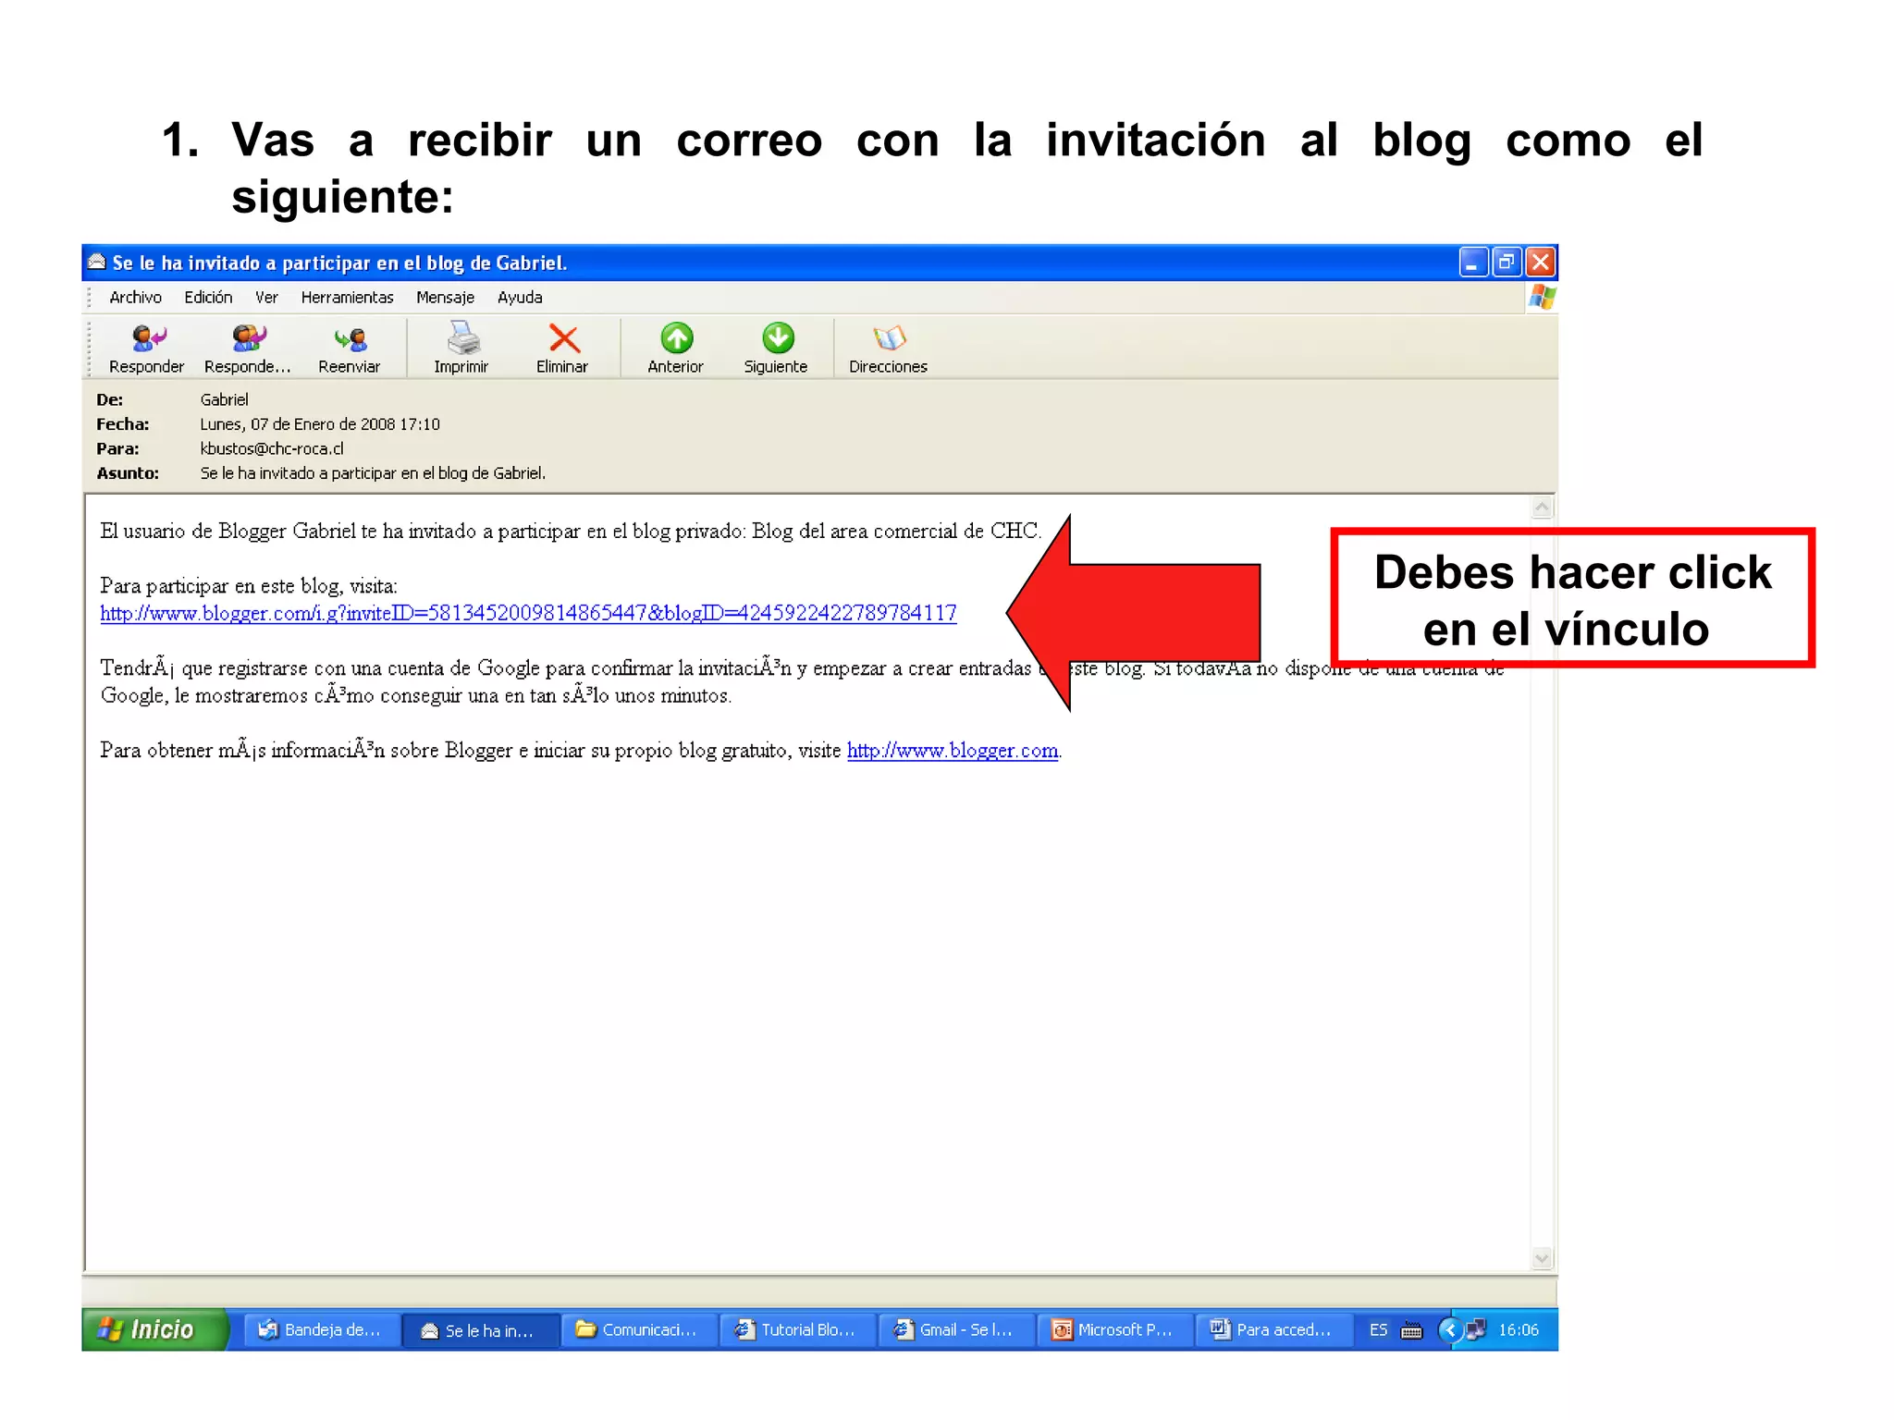Open the www.blogger.com link

click(x=953, y=751)
